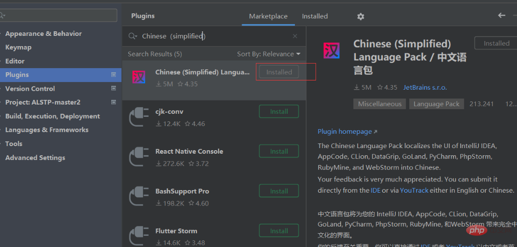Open the plugins gear settings icon

point(361,16)
